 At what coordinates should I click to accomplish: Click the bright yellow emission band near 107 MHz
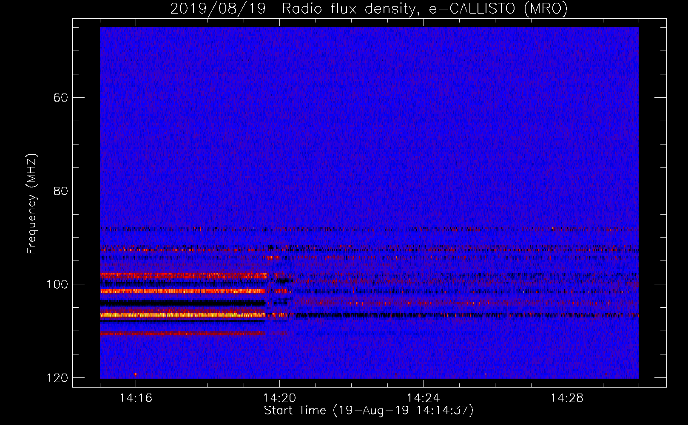[183, 315]
